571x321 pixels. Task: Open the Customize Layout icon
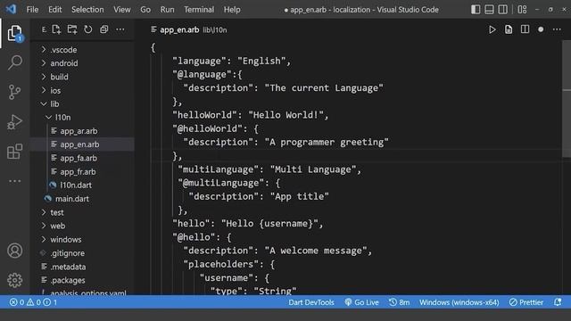point(522,10)
